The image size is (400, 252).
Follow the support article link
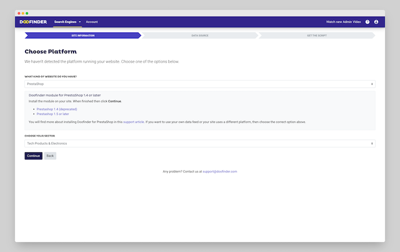point(134,122)
